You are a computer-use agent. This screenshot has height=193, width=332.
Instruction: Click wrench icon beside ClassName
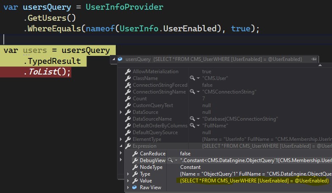click(x=128, y=78)
